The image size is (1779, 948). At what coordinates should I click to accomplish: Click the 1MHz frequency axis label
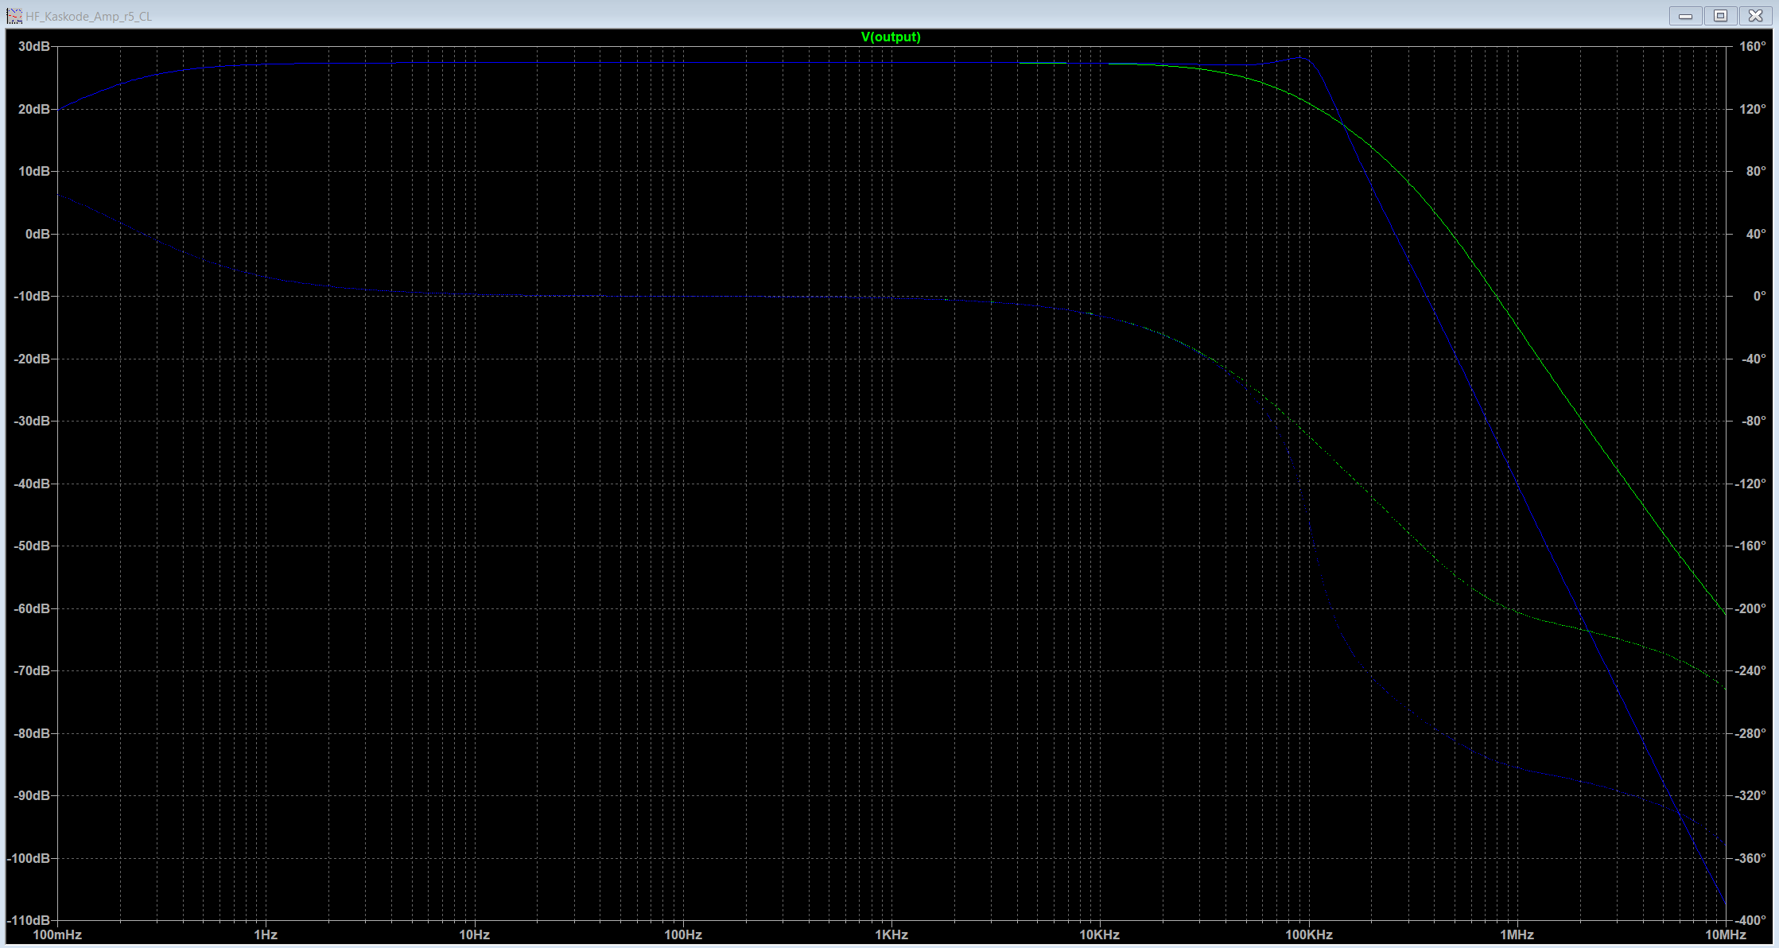click(1517, 934)
